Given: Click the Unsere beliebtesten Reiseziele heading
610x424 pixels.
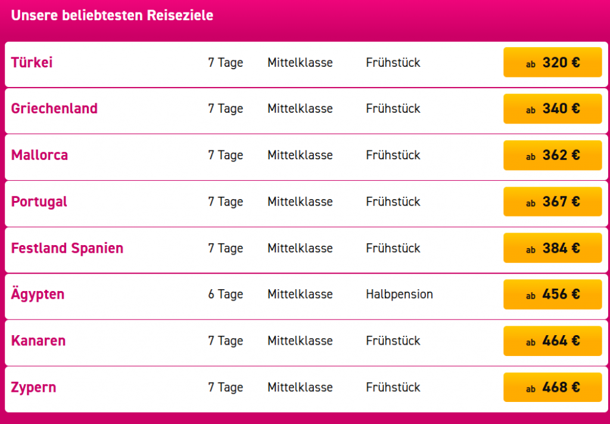Looking at the screenshot, I should (112, 16).
